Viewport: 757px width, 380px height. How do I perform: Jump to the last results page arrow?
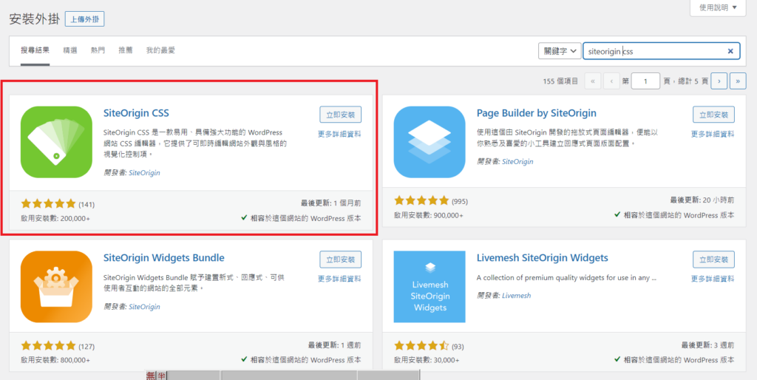point(737,81)
